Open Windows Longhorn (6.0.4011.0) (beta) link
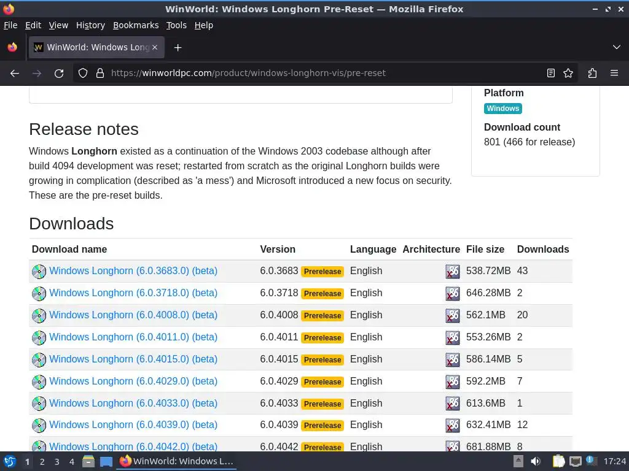 click(x=133, y=337)
